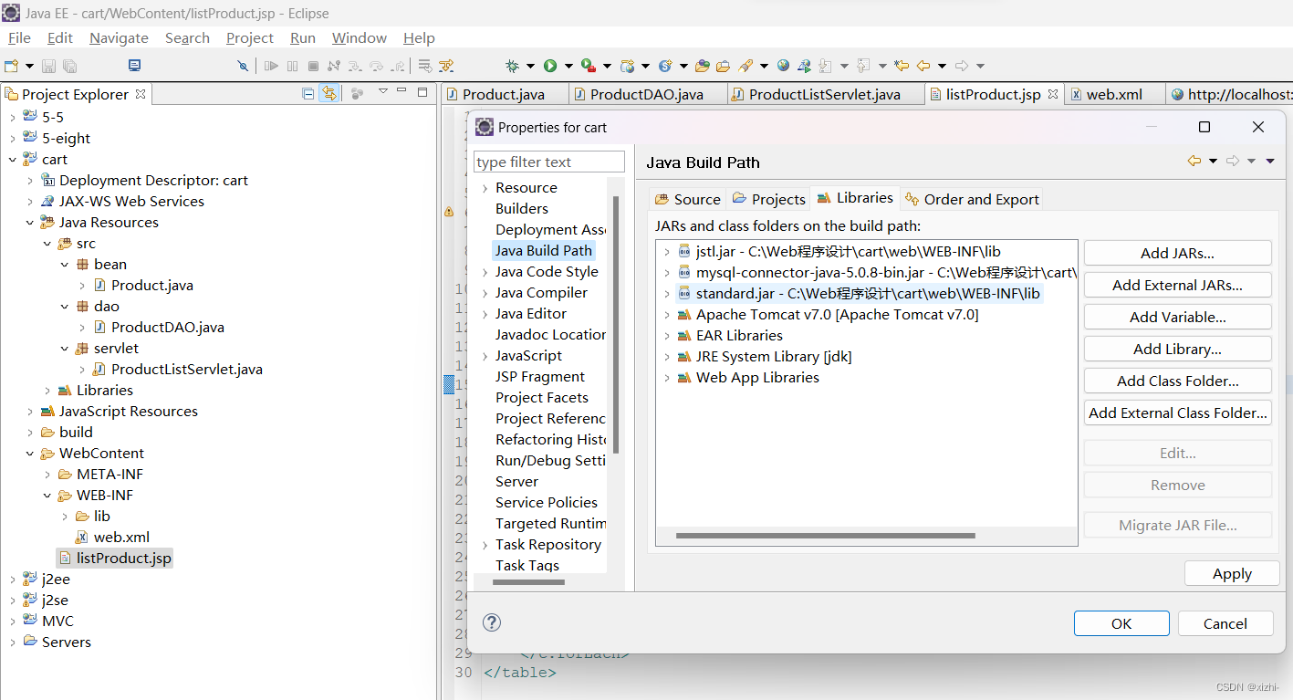
Task: Click the Back navigation arrow in main toolbar
Action: (x=923, y=66)
